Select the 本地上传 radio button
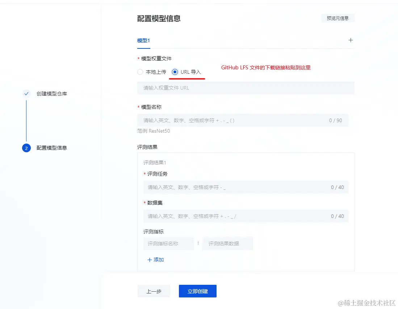 tap(140, 72)
